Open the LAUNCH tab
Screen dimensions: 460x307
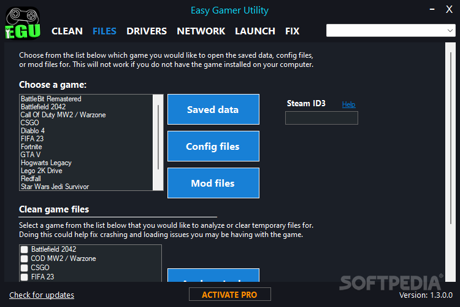coord(255,31)
